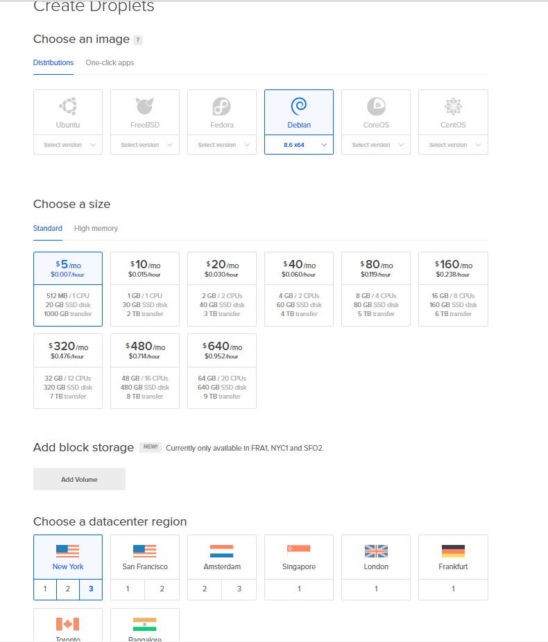Choose San Francisco datacenter 2

click(x=162, y=589)
